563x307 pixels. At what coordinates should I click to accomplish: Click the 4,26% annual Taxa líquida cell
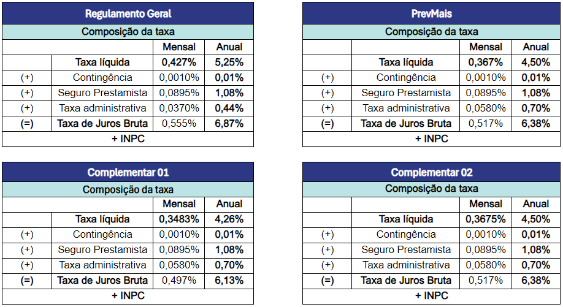pyautogui.click(x=229, y=219)
